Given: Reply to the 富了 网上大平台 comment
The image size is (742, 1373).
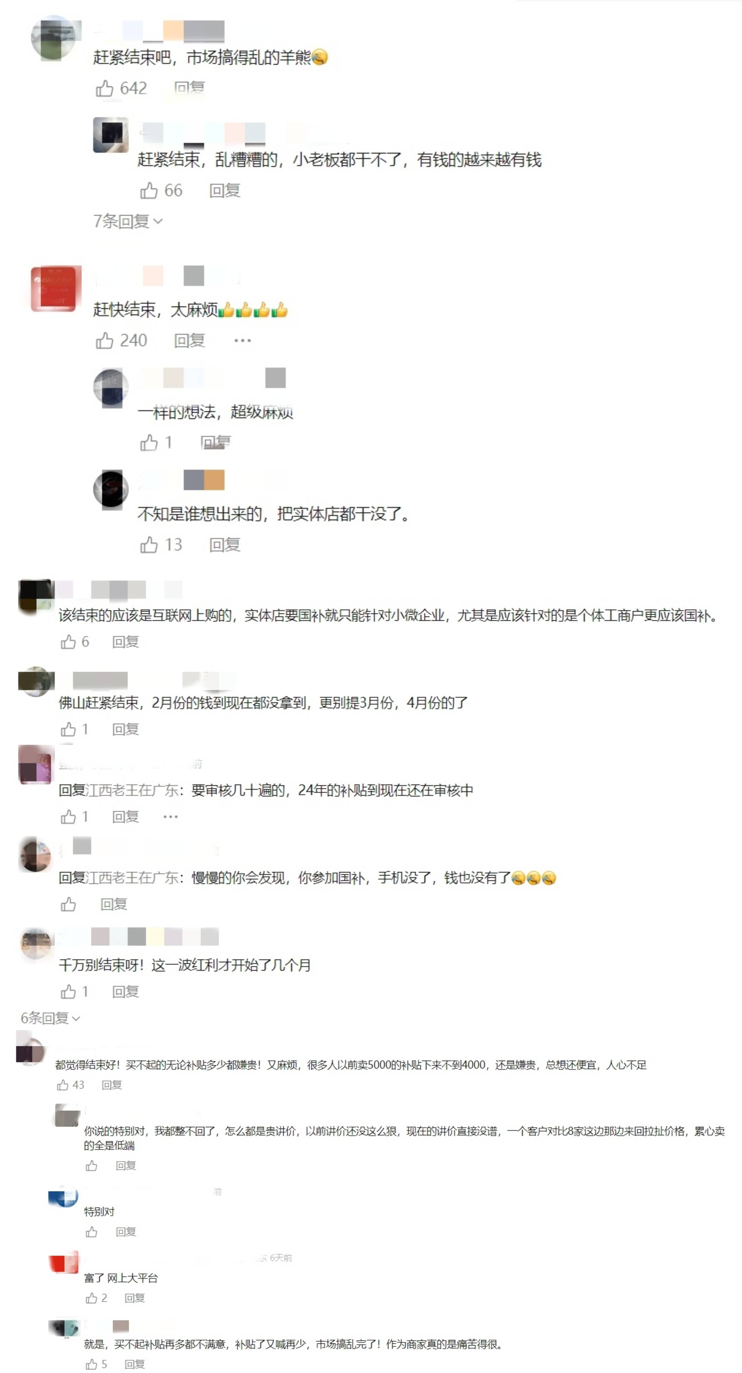Looking at the screenshot, I should coord(135,1298).
